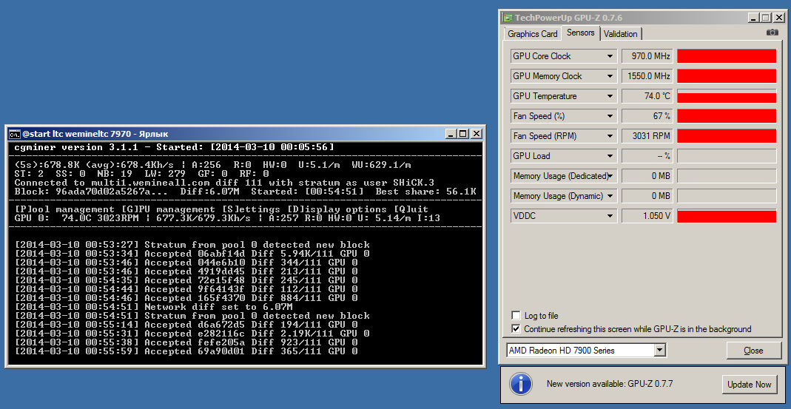The height and width of the screenshot is (409, 791).
Task: Switch to the Graphics Card tab
Action: click(532, 34)
